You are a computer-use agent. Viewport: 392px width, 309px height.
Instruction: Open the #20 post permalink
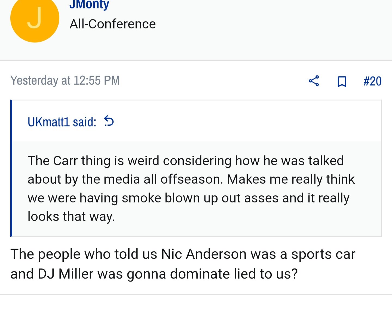[x=372, y=81]
